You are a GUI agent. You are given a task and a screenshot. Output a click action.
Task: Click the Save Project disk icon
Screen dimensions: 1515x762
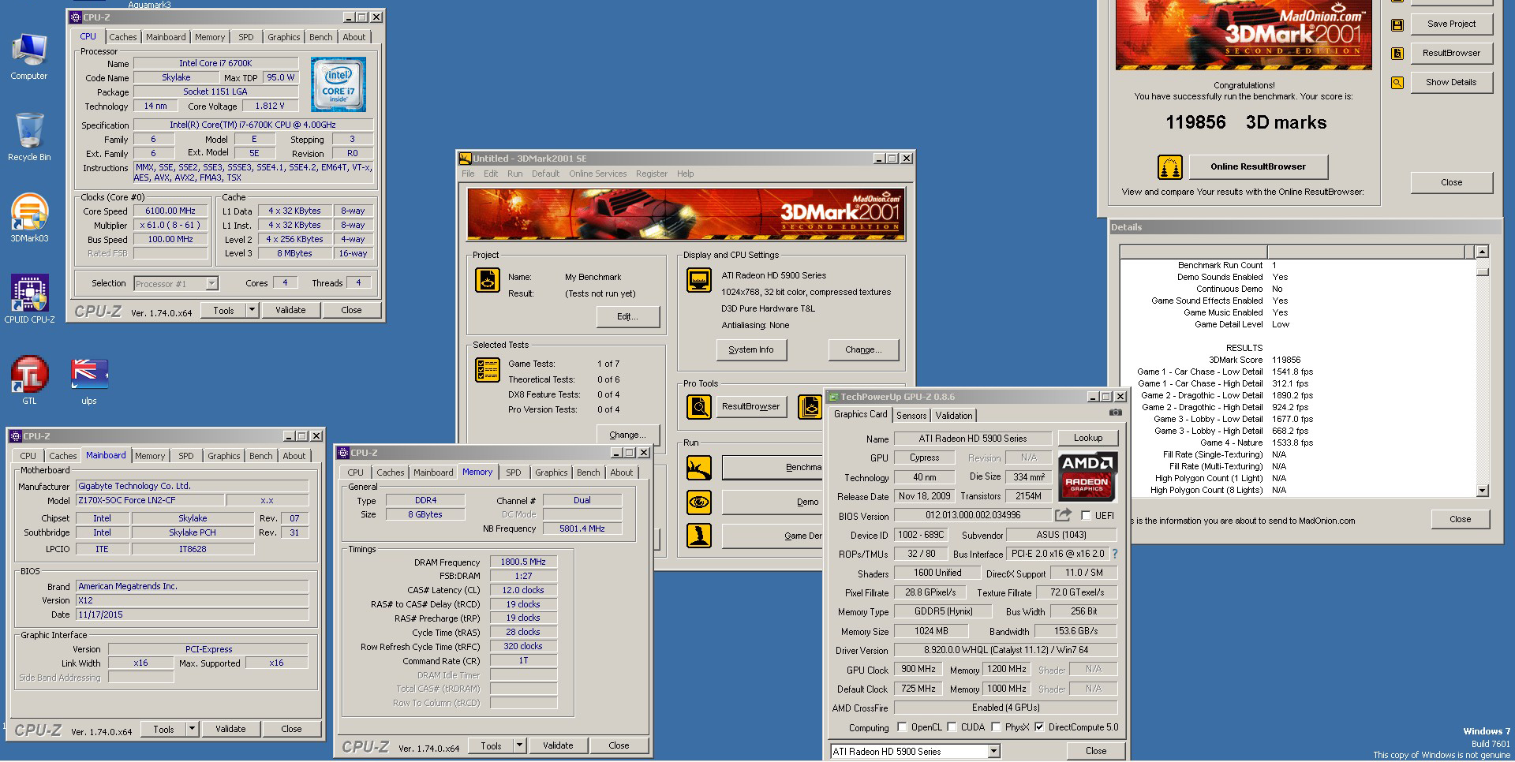(x=1397, y=24)
